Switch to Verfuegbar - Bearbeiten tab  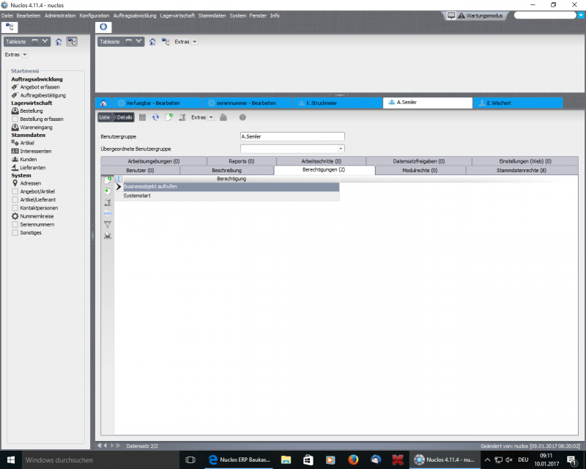point(157,103)
